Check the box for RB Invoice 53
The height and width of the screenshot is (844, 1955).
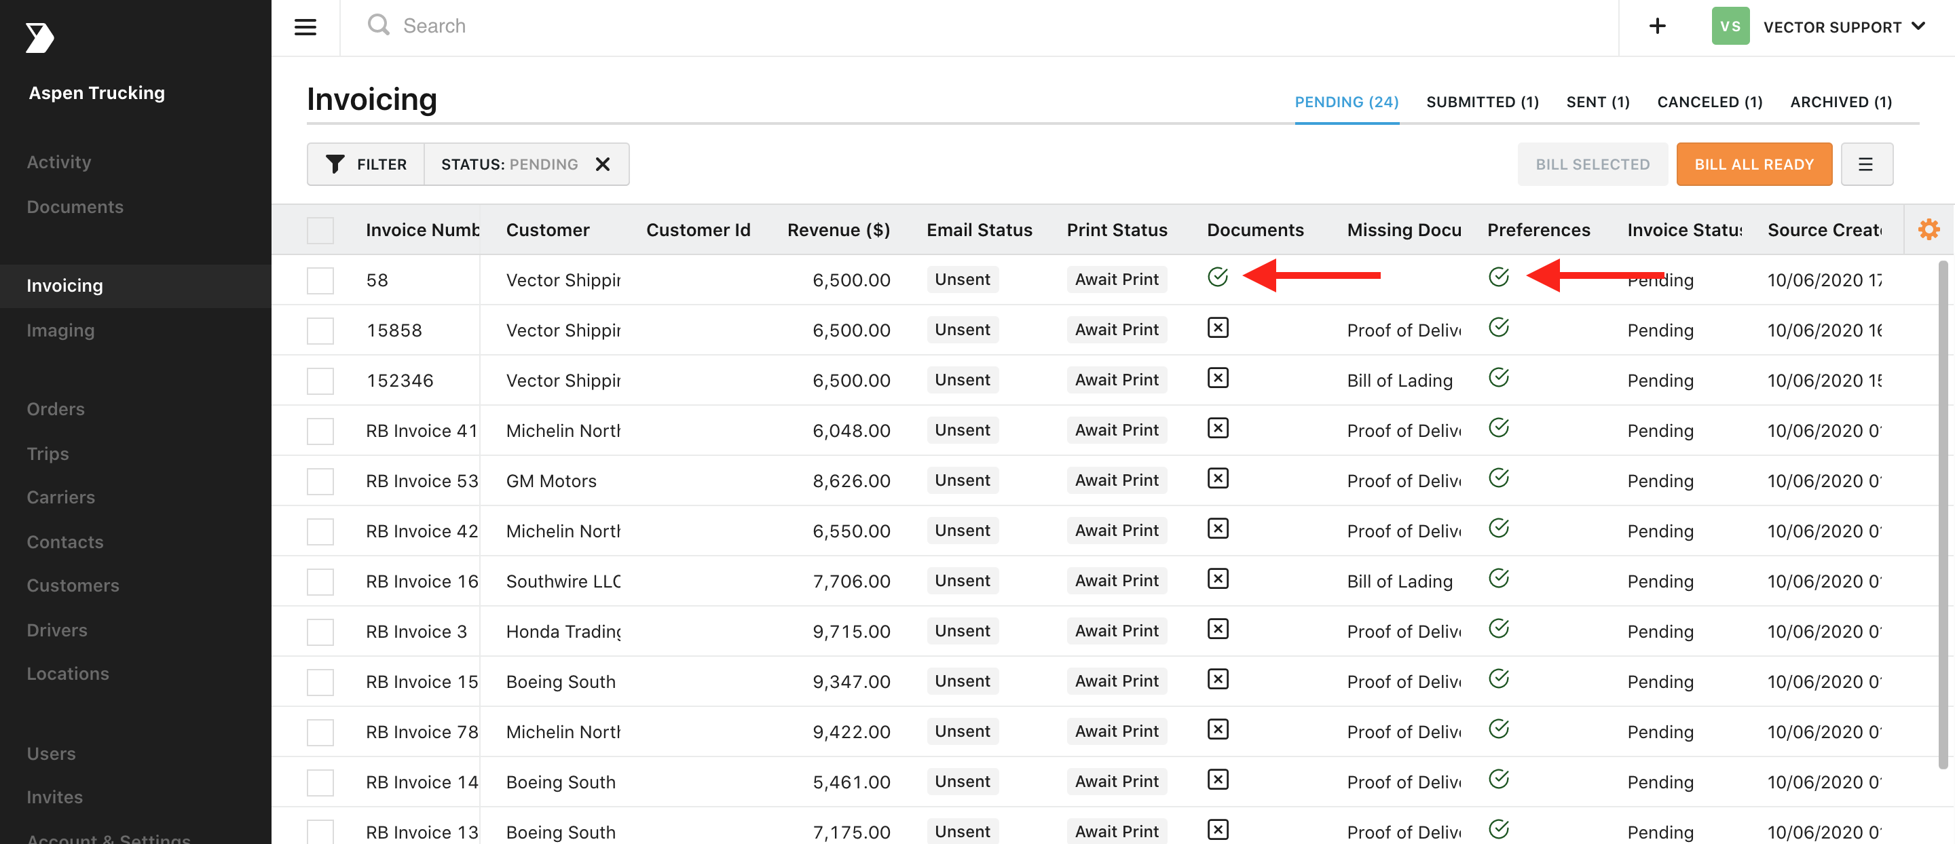(320, 481)
